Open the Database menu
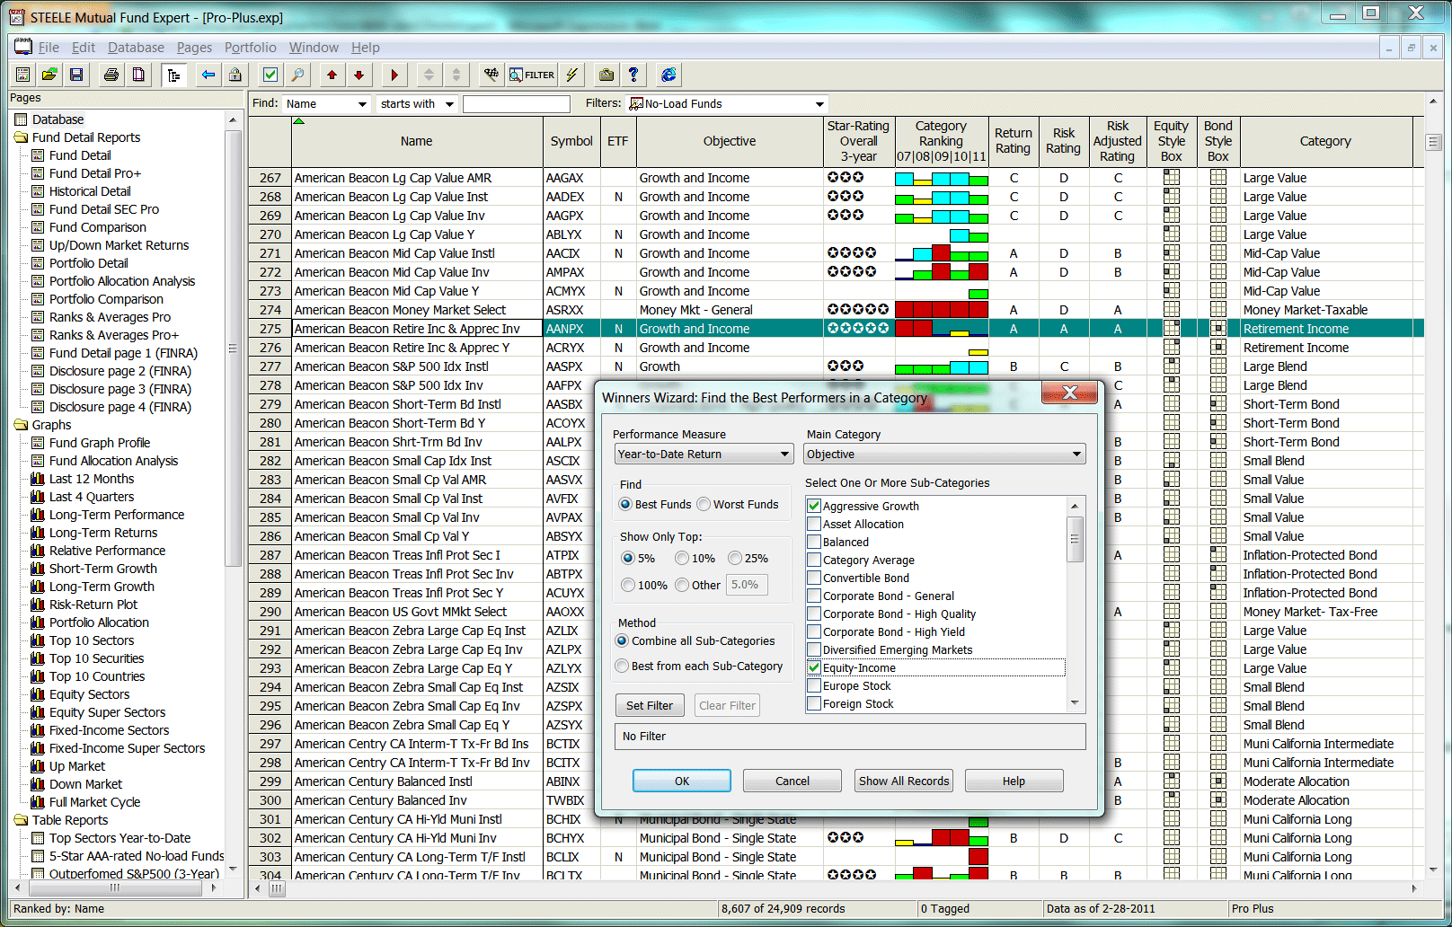Viewport: 1452px width, 927px height. coord(136,48)
